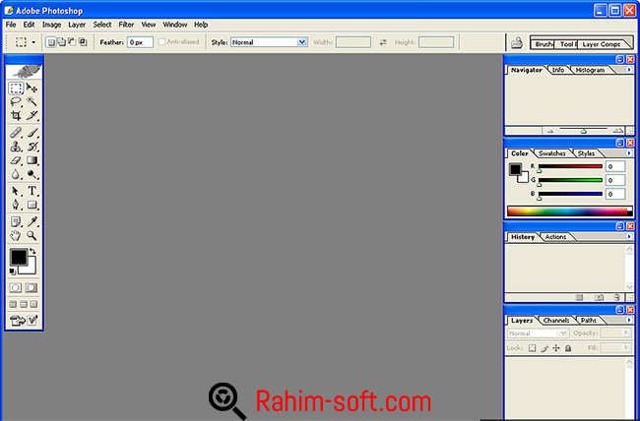Choose the Clone Stamp tool
The image size is (640, 421).
16,147
